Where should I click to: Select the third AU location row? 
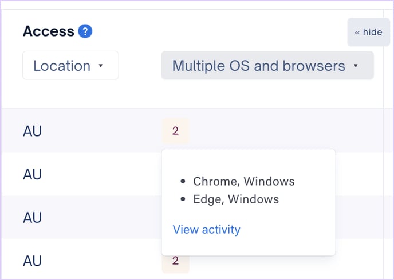click(32, 217)
